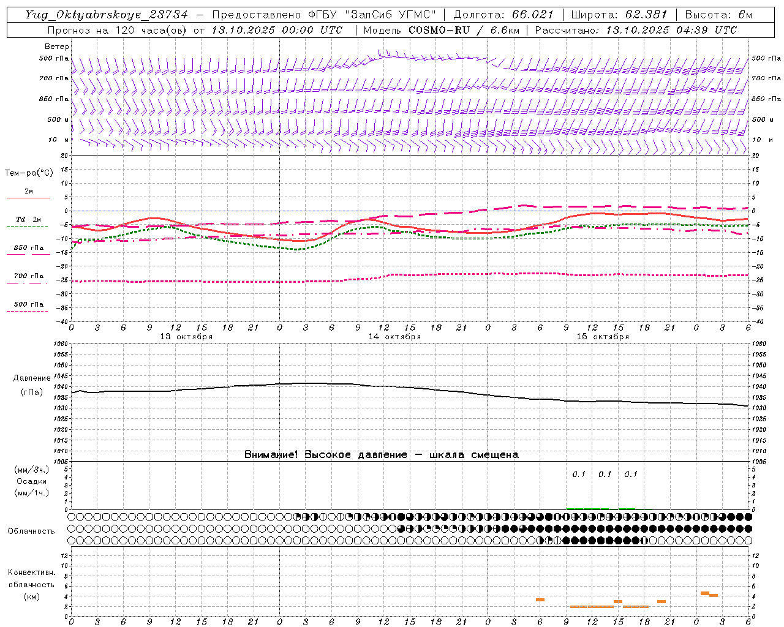Click the Тем-ра(°C) axis title
This screenshot has height=627, width=784.
pyautogui.click(x=29, y=173)
